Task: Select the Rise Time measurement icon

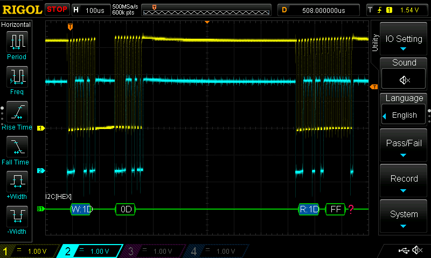Action: coord(17,112)
